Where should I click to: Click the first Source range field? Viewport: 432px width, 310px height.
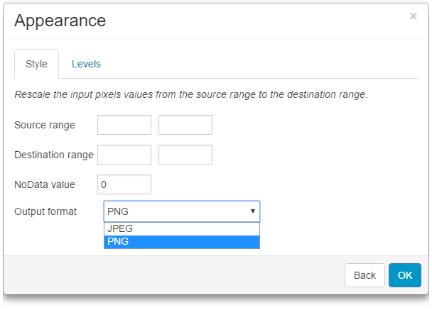point(124,125)
